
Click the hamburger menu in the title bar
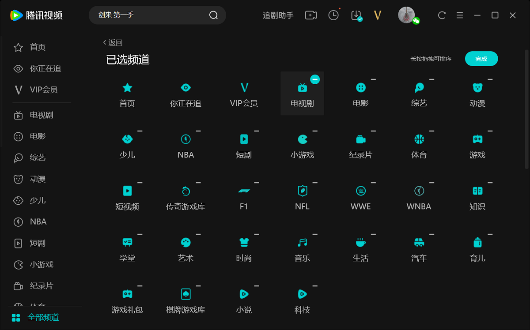(x=459, y=15)
